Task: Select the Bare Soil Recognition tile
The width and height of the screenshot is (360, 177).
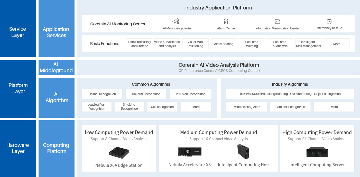Action: [x=290, y=106]
